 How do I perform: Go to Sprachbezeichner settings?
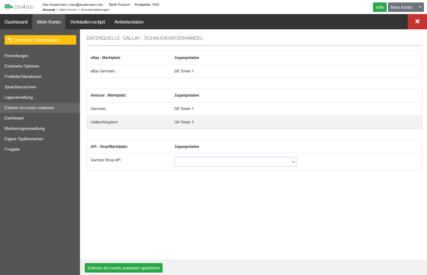(20, 87)
